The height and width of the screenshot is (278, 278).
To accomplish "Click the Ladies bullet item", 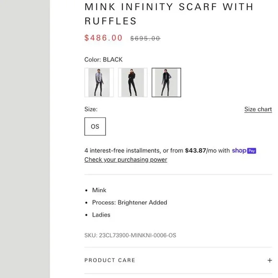I will pos(101,215).
